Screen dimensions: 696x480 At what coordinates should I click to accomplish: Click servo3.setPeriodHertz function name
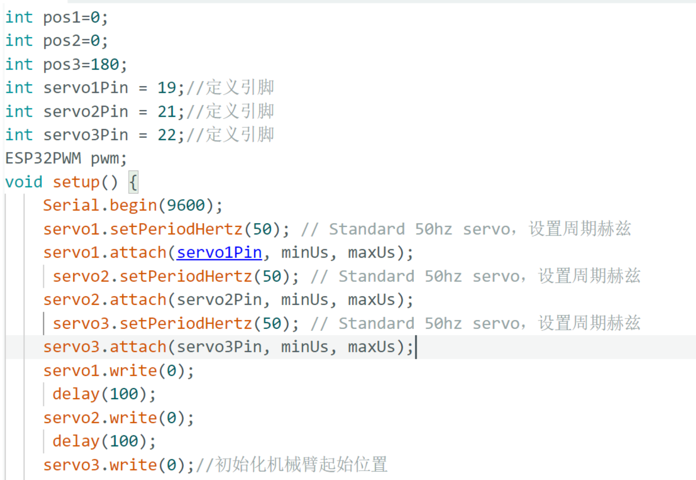tap(153, 324)
